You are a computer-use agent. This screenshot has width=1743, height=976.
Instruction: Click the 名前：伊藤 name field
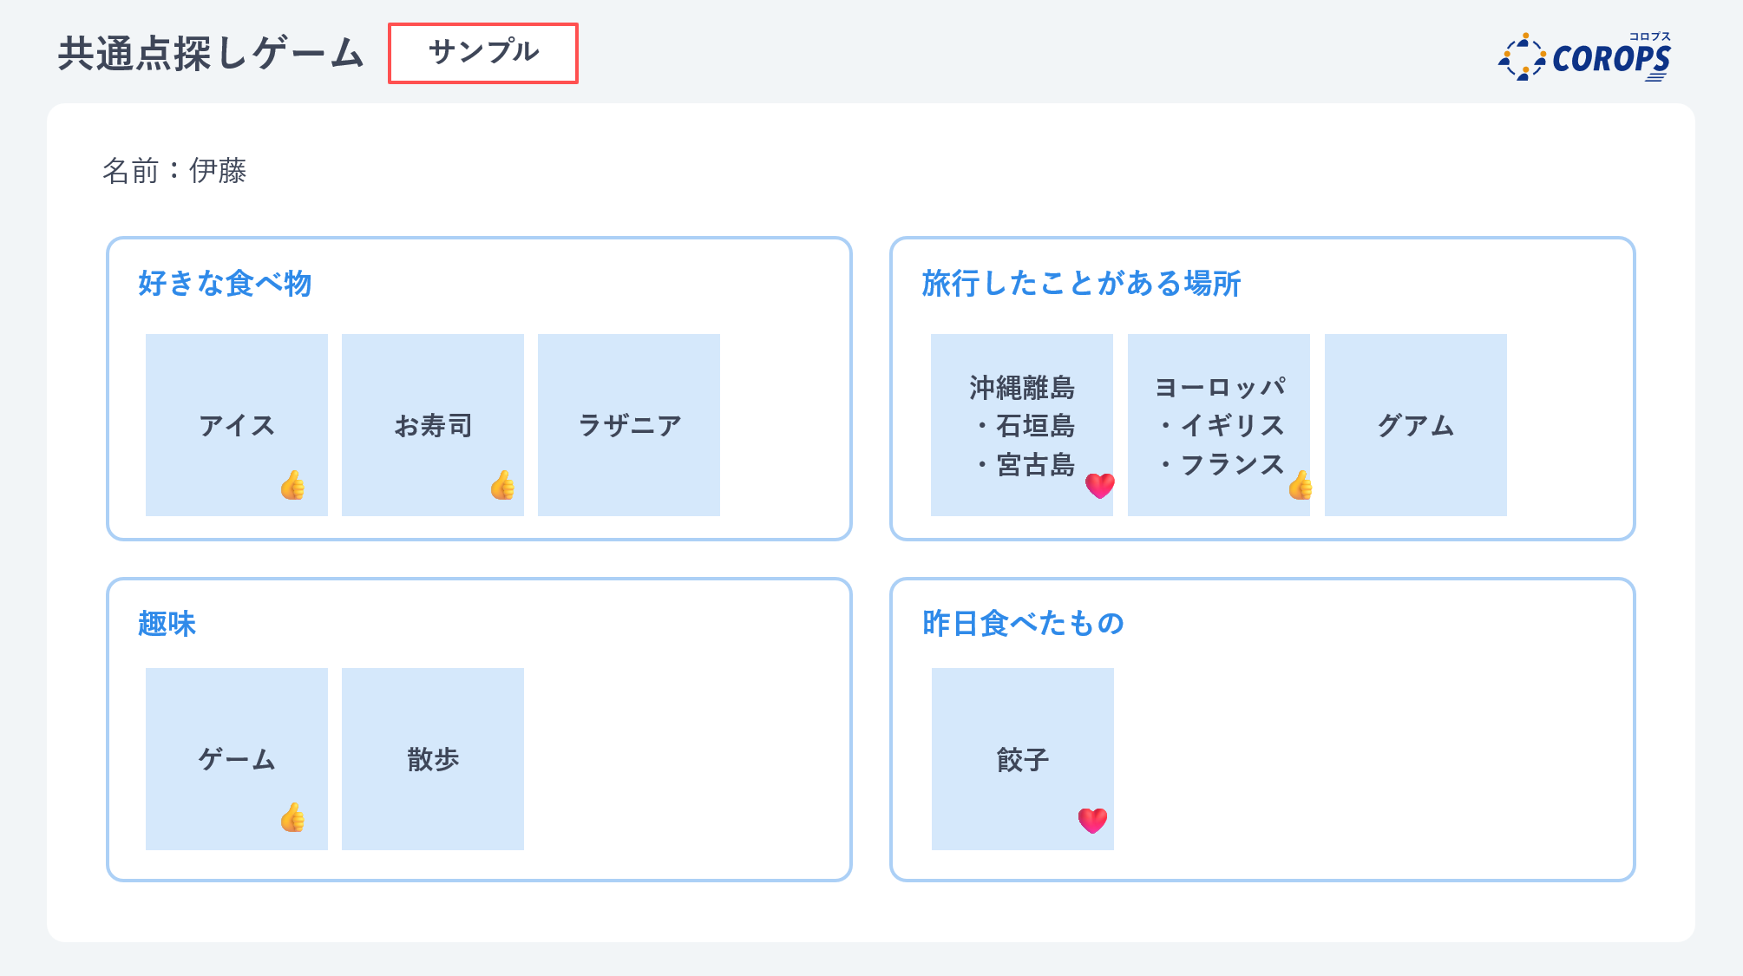tap(174, 171)
